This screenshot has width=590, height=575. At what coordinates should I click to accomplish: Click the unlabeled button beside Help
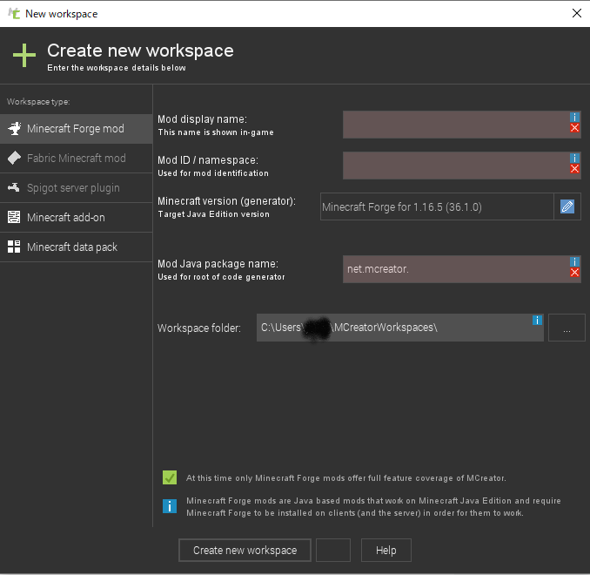coord(333,551)
